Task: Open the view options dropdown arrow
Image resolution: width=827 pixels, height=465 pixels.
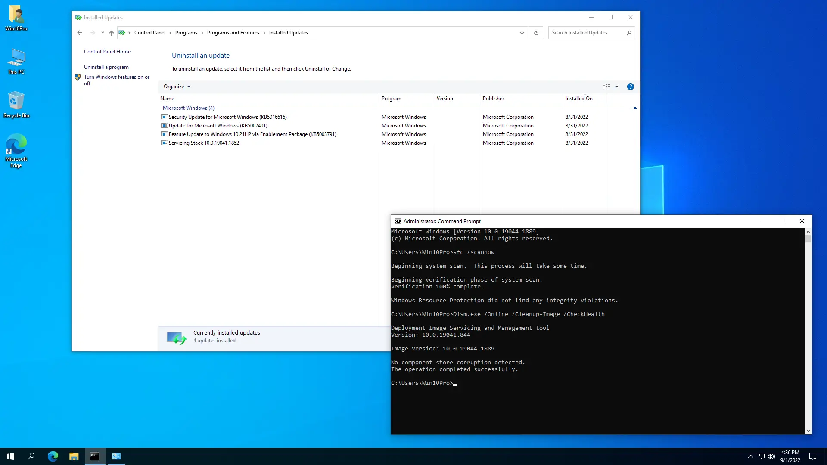Action: point(616,87)
